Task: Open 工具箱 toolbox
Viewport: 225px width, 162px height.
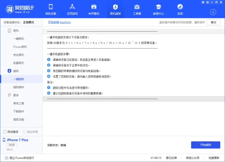Action: (137, 10)
